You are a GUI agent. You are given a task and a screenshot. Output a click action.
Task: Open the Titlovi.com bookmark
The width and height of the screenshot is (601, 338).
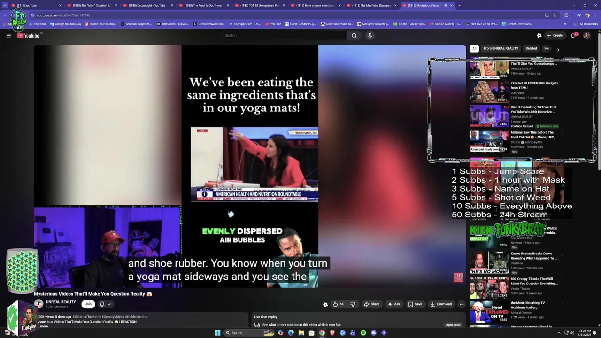coord(172,24)
